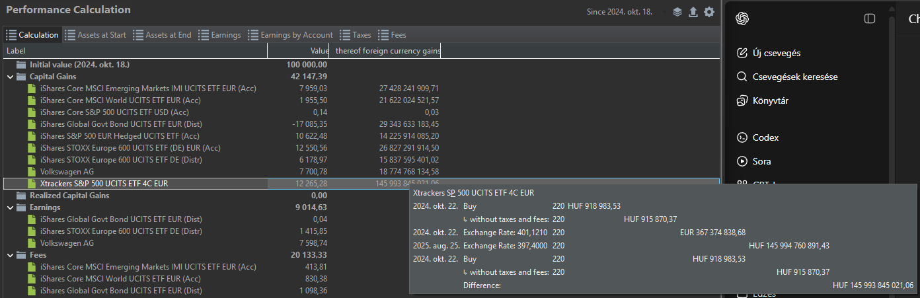This screenshot has height=298, width=920.
Task: Select iShares STOXX Europe 600 (DE) EUR (Acc) row
Action: point(361,148)
